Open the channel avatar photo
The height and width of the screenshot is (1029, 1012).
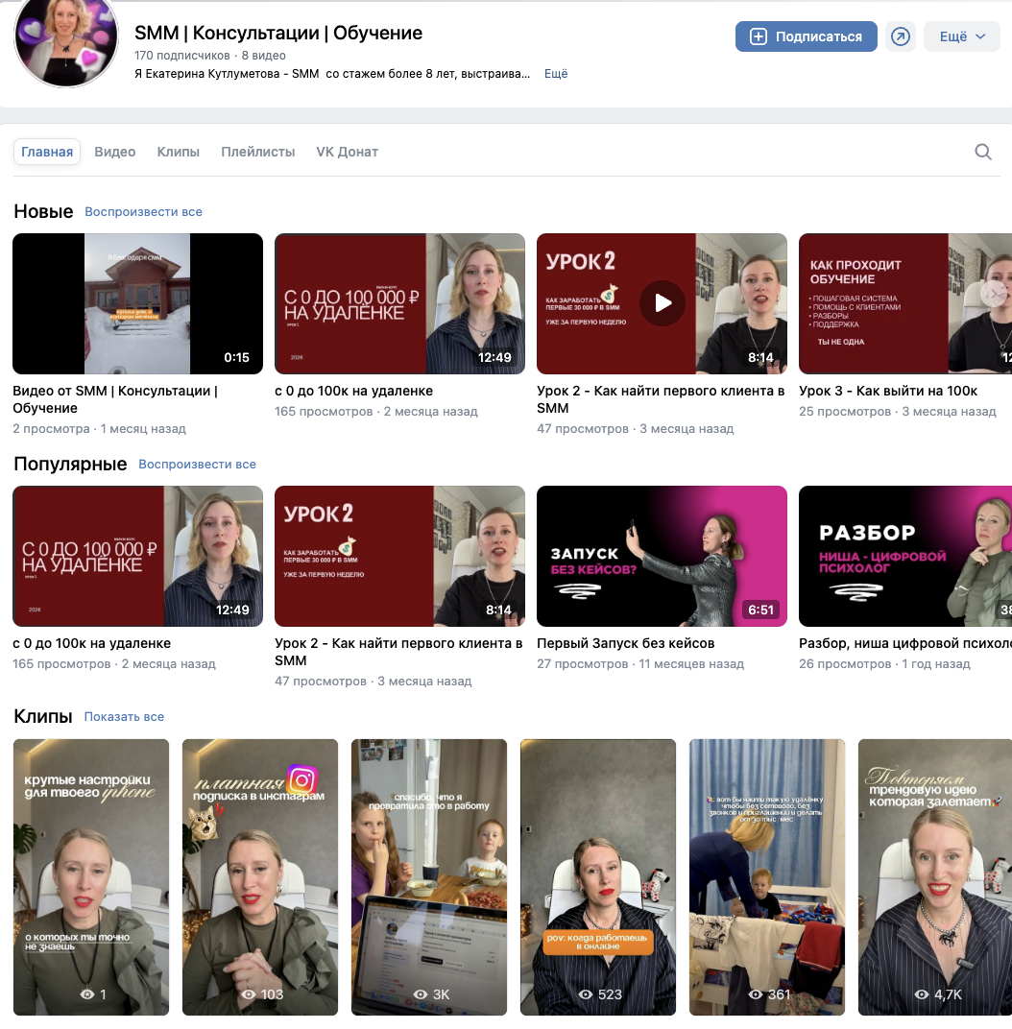coord(65,38)
